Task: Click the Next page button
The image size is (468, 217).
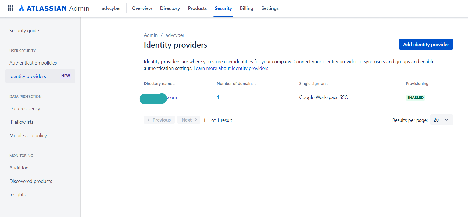Action: [189, 120]
